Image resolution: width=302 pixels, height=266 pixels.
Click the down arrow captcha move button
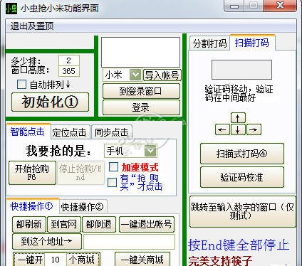(238, 129)
